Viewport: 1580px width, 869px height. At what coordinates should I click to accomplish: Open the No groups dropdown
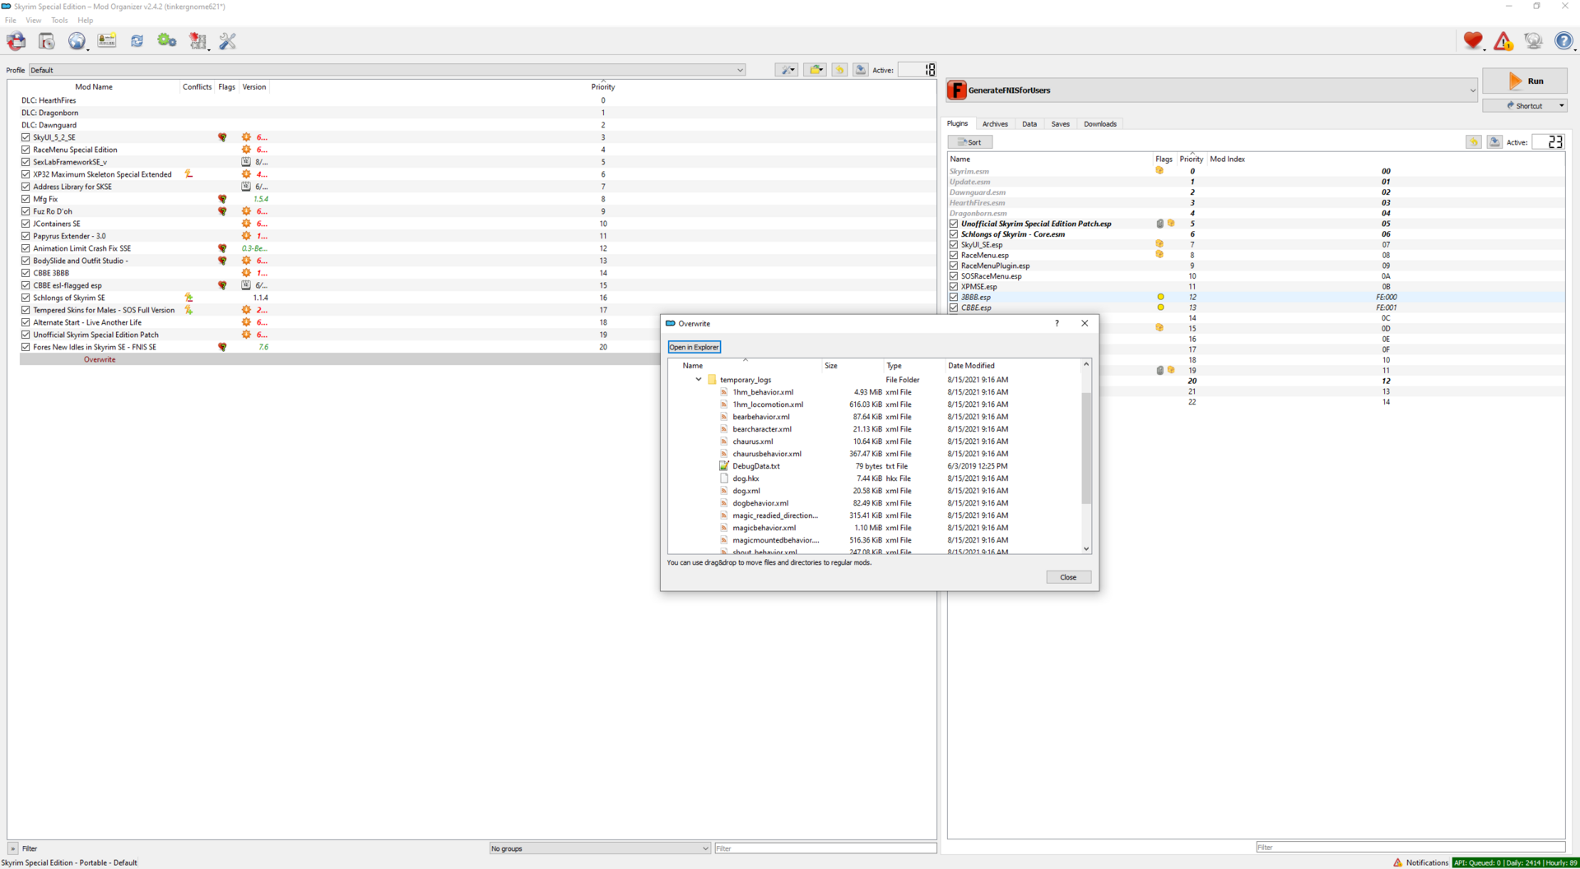click(599, 848)
